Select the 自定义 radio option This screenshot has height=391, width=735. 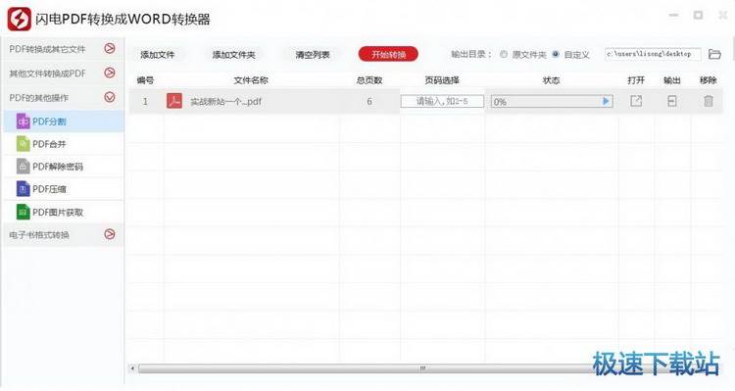[556, 54]
